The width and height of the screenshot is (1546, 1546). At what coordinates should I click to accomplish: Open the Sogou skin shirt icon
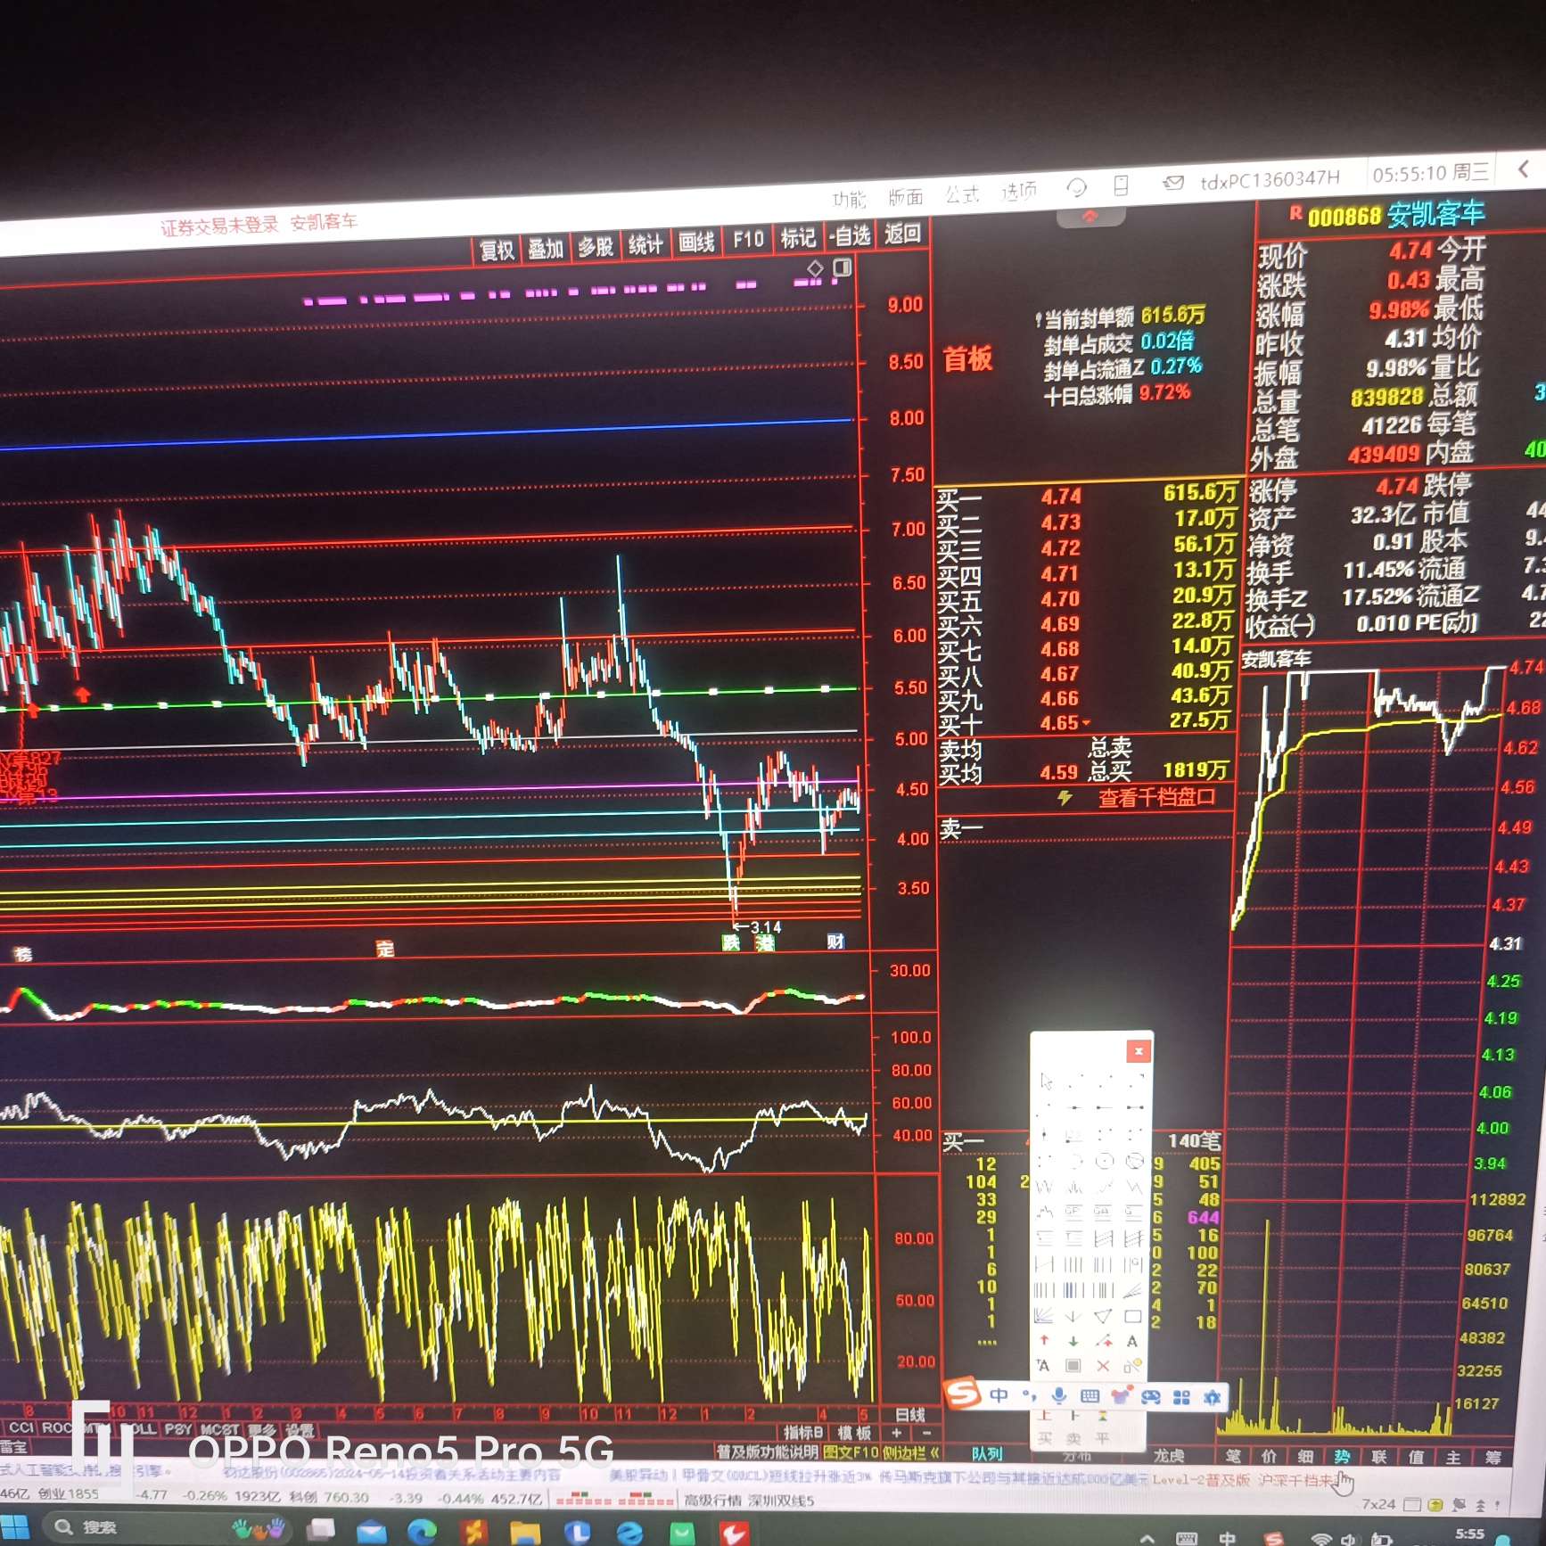(1120, 1395)
